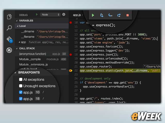Open the Search view icon
Screen dimensions: 165x123
click(9, 28)
